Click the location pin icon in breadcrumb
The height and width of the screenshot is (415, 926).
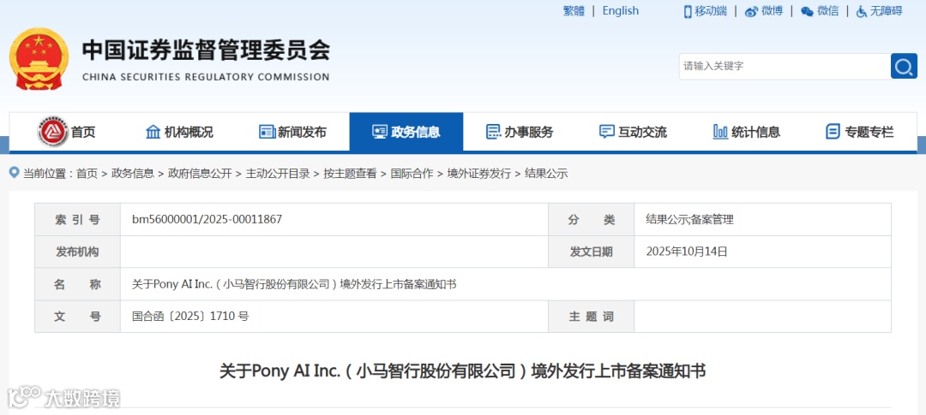(15, 173)
